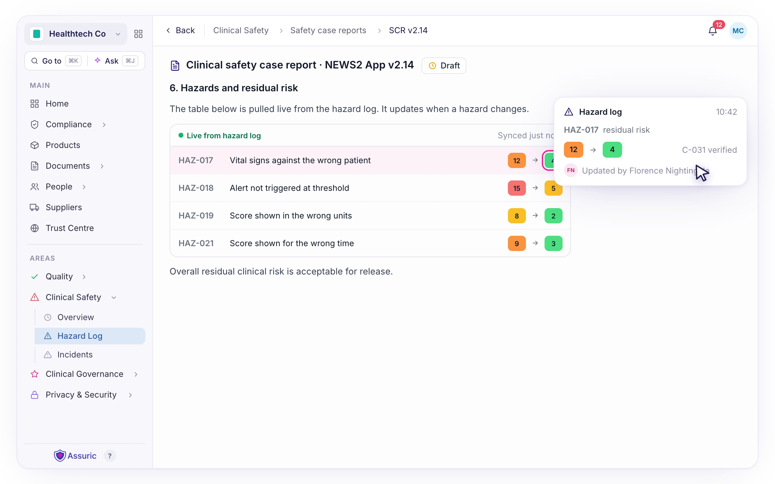Image resolution: width=775 pixels, height=484 pixels.
Task: Open the Go to search field
Action: [56, 61]
